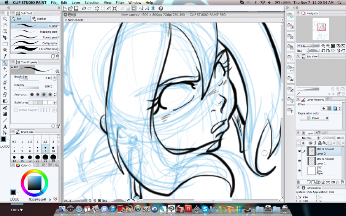
Task: Pick brush size preset 10
Action: (53, 149)
